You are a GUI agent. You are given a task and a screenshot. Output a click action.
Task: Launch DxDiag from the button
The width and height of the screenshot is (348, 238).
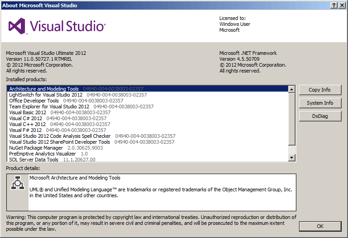coord(320,116)
